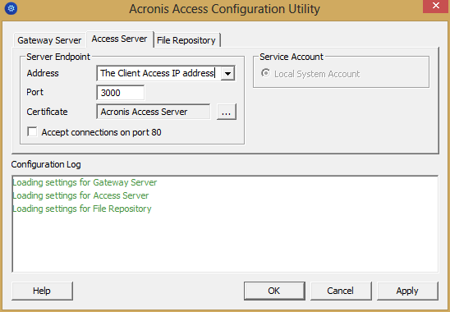Screen dimensions: 450x312
Task: Click the Address field label
Action: click(x=43, y=73)
